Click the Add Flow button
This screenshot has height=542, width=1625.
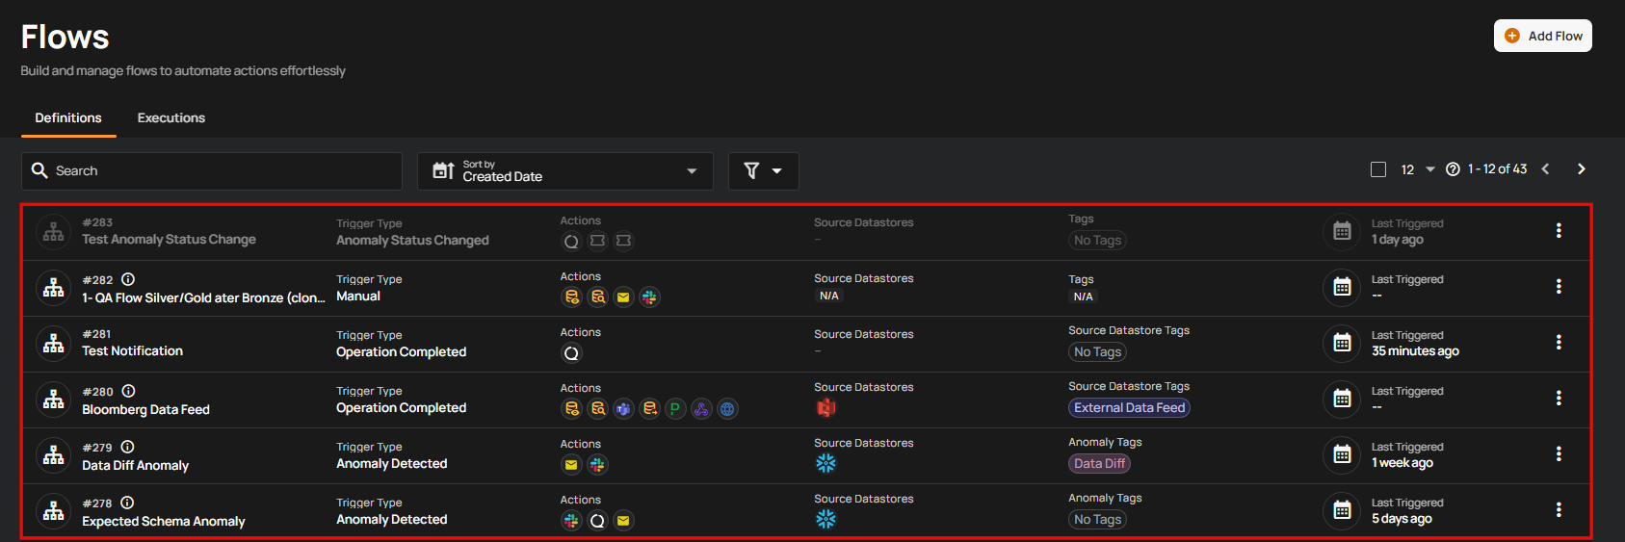click(1542, 36)
